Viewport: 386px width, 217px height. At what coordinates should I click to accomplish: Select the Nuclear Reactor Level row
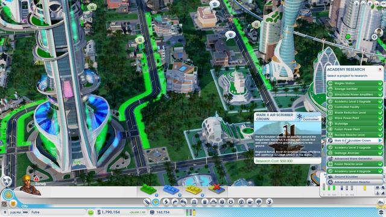pyautogui.click(x=355, y=135)
